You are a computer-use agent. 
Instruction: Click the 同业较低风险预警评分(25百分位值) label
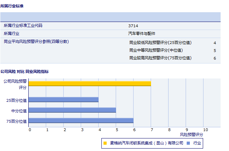click(x=160, y=43)
